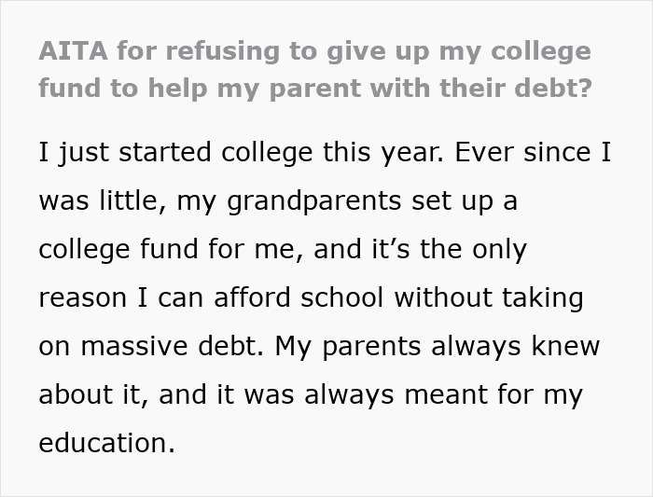653x497 pixels.
Task: Click the title's second line starting 'fund to help'
Action: pos(315,89)
